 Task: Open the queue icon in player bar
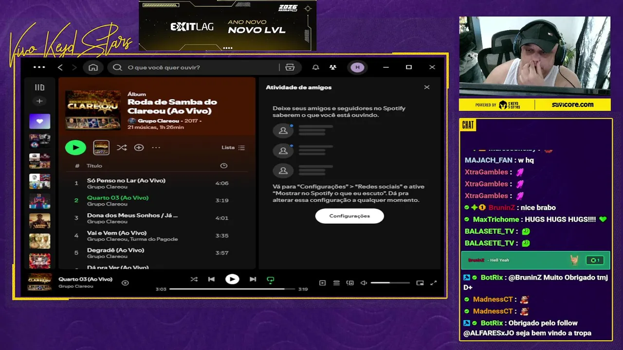(336, 283)
